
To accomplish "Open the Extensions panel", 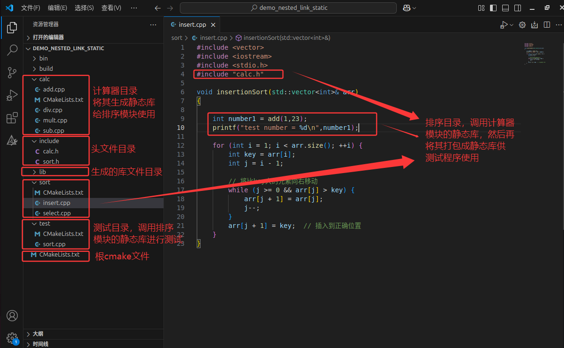I will tap(12, 118).
